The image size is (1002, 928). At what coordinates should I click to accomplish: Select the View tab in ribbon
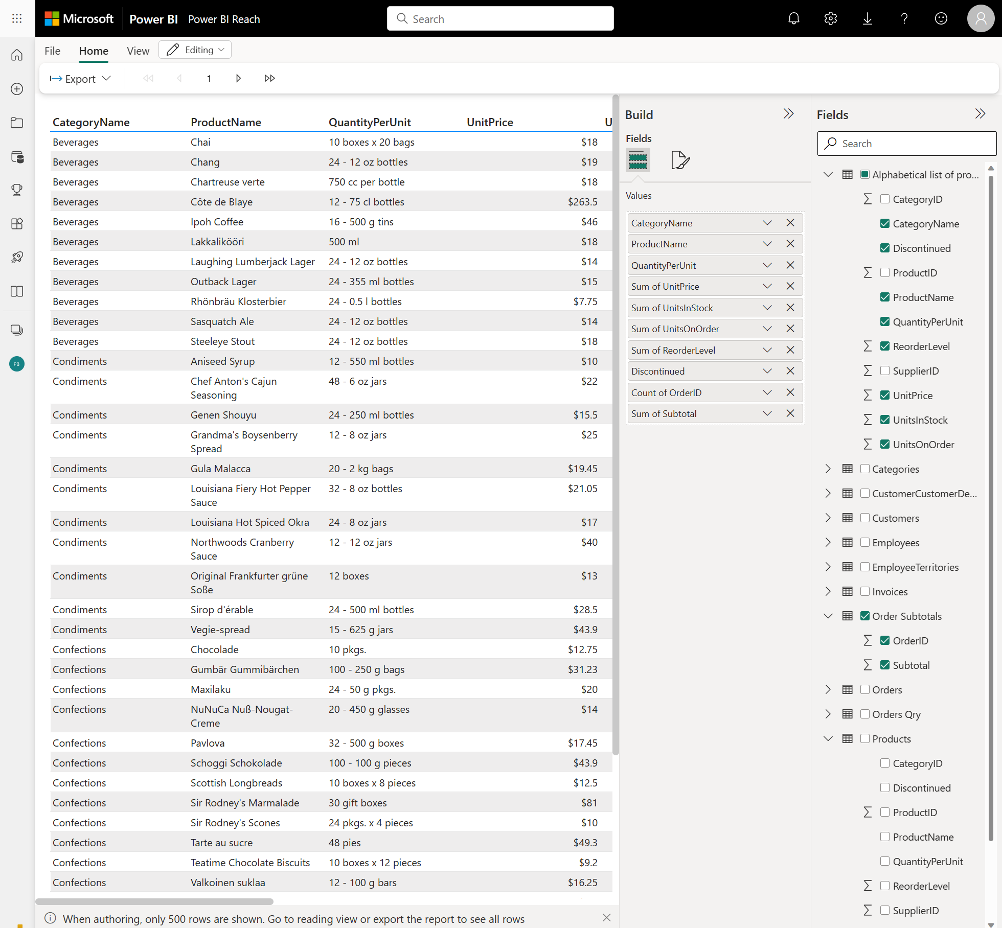[137, 50]
